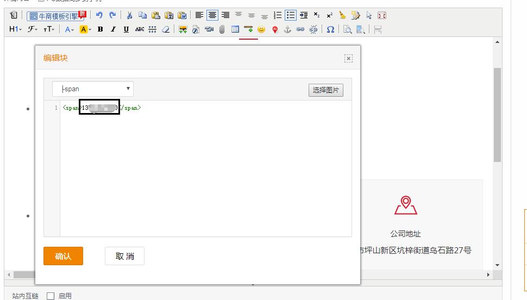This screenshot has height=300, width=527.
Task: Click the scroll down arrow of editor
Action: point(497,265)
